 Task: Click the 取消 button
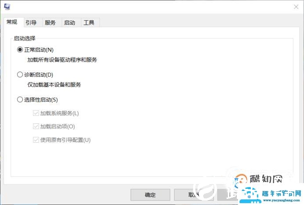pos(194,195)
